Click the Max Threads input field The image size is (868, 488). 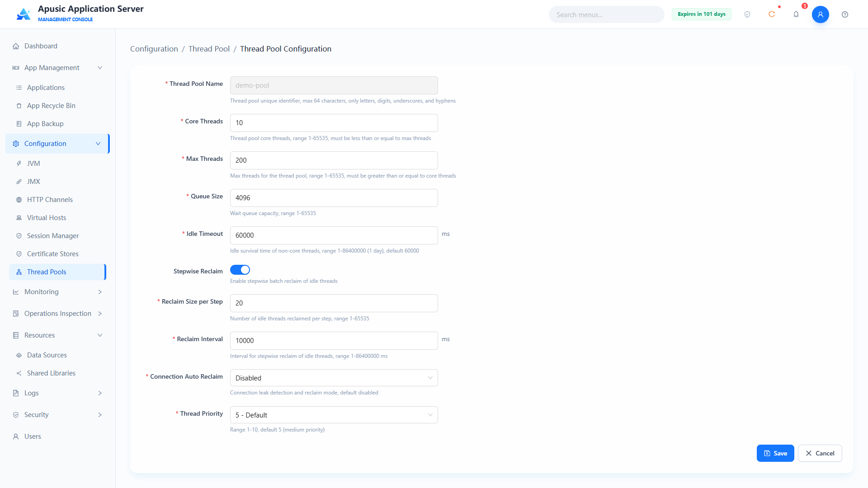334,160
